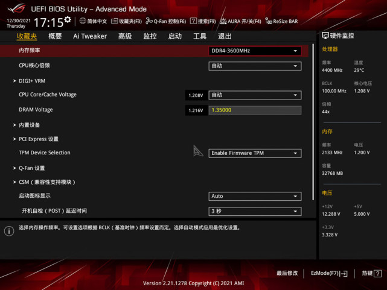Click +5V 5.000 V reading
The height and width of the screenshot is (290, 387).
(362, 214)
